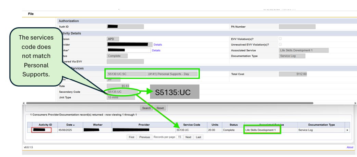The width and height of the screenshot is (357, 157).
Task: Click the Total Cost field showing $112.60
Action: click(293, 74)
